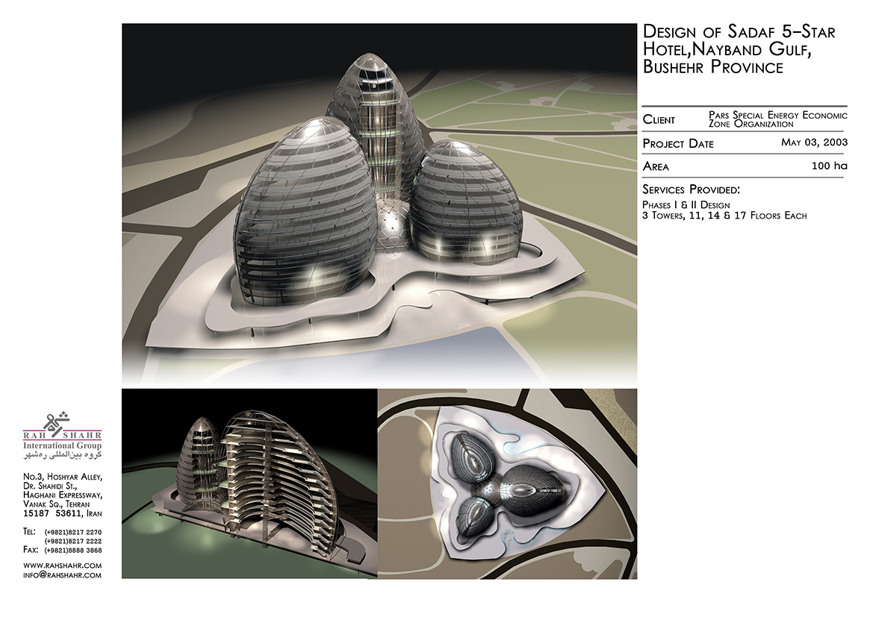Select the 'Phases I & II Design' line

[686, 204]
